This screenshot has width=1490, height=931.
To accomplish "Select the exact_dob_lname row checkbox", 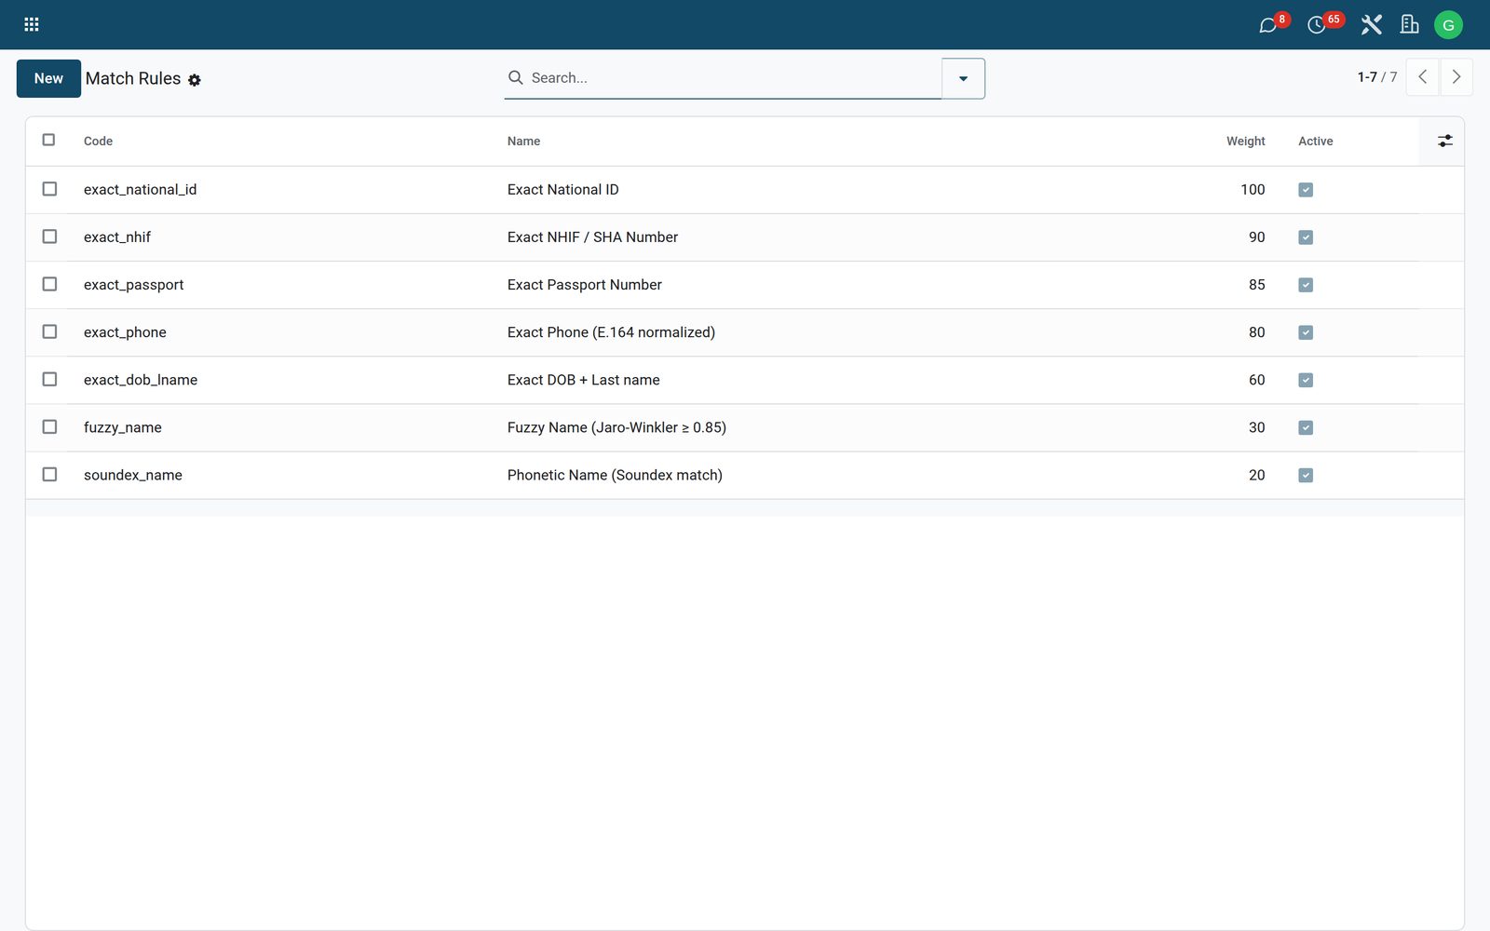I will click(x=49, y=379).
